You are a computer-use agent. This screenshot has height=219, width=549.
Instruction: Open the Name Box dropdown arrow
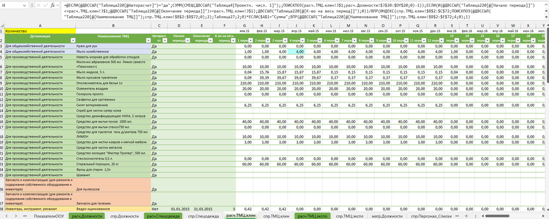click(x=24, y=5)
